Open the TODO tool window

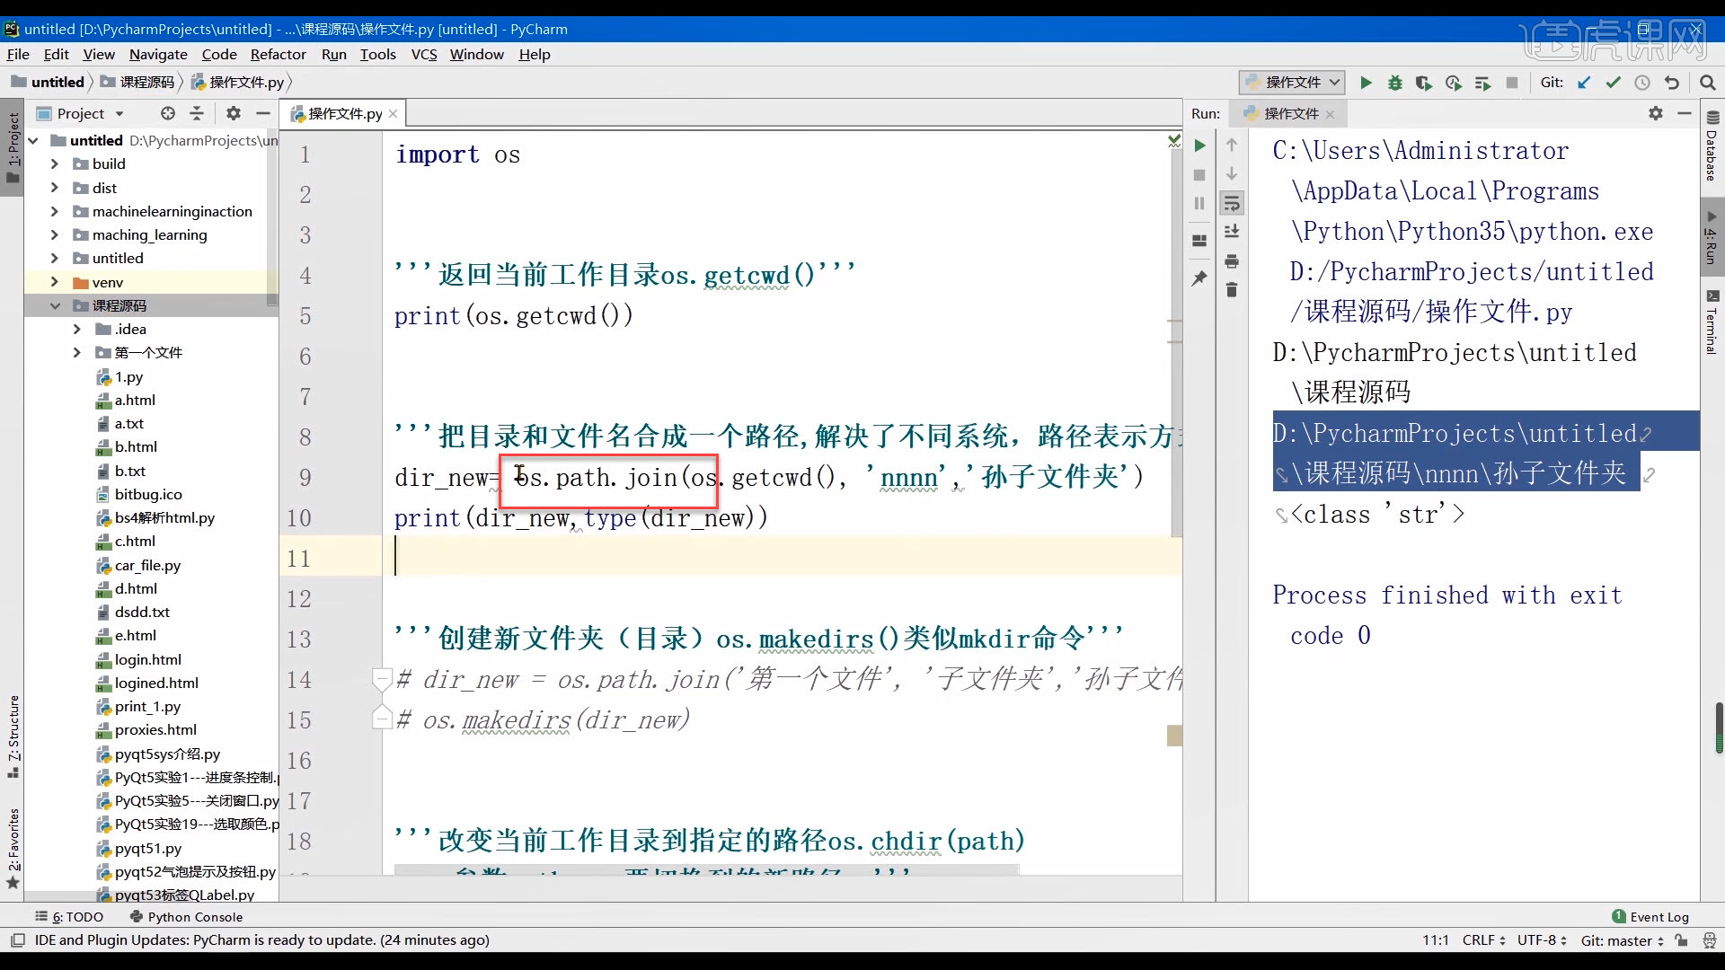[x=78, y=917]
